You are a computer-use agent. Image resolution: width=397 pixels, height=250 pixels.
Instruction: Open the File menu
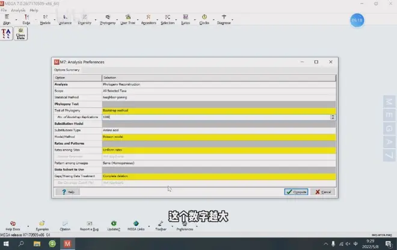4,10
